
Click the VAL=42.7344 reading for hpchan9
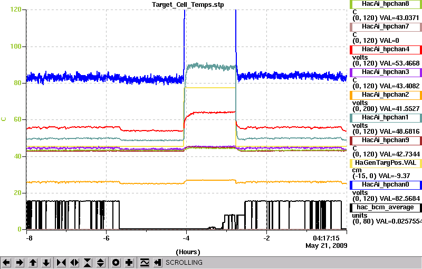(399, 154)
